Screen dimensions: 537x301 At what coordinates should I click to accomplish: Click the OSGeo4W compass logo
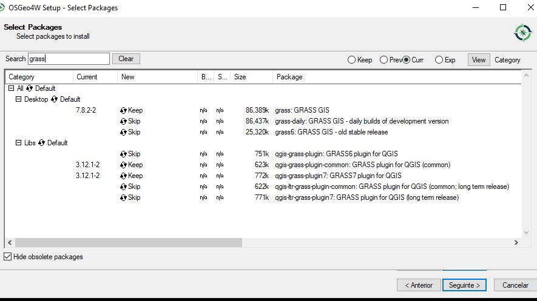[x=522, y=33]
